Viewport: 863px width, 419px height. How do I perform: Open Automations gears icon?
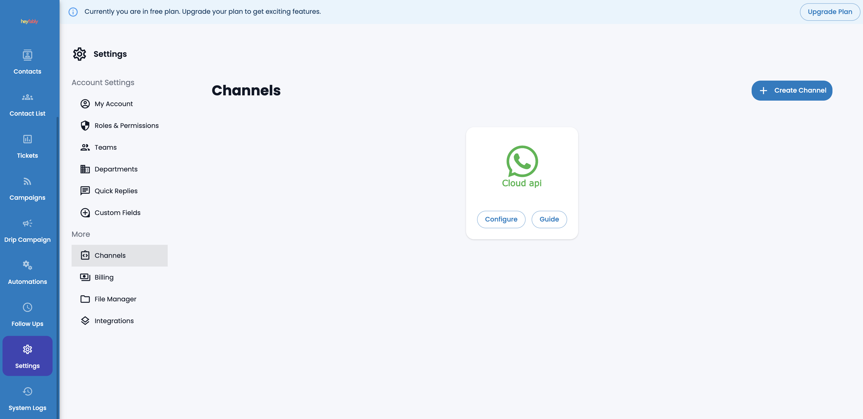tap(28, 265)
